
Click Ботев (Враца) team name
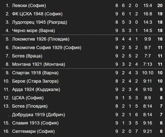27,56
